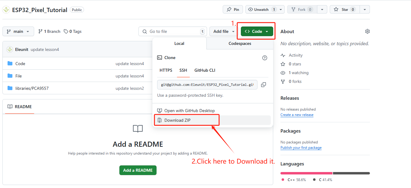This screenshot has height=188, width=411.
Task: Open the Add file dropdown
Action: tap(224, 31)
